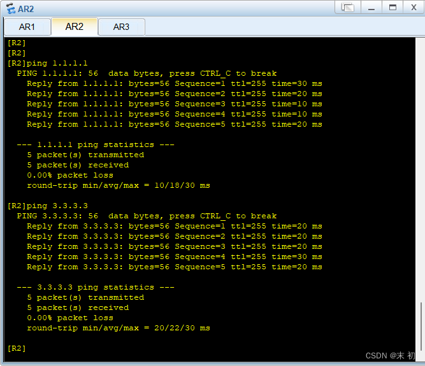The image size is (425, 366).
Task: Click the '[R2]ping 3.3.3.3' command line
Action: tap(48, 206)
